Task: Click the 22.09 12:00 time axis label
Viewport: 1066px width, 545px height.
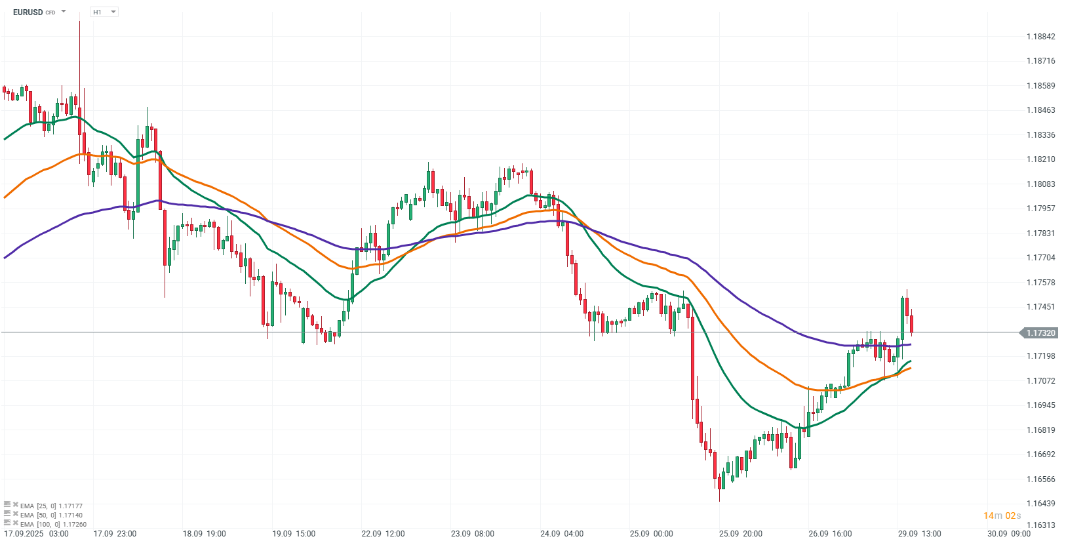Action: 383,534
